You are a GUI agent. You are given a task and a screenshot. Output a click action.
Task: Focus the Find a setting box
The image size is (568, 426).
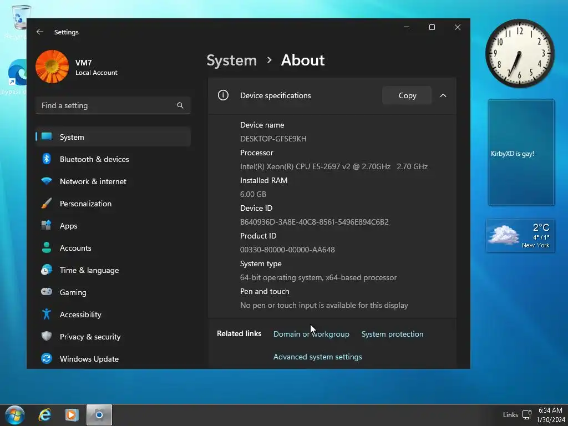(x=113, y=105)
